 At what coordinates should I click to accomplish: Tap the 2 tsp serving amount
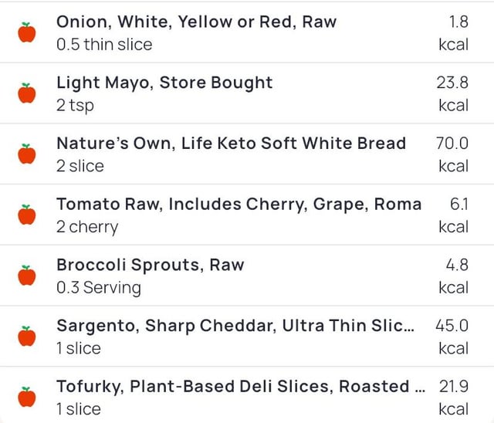(x=75, y=106)
